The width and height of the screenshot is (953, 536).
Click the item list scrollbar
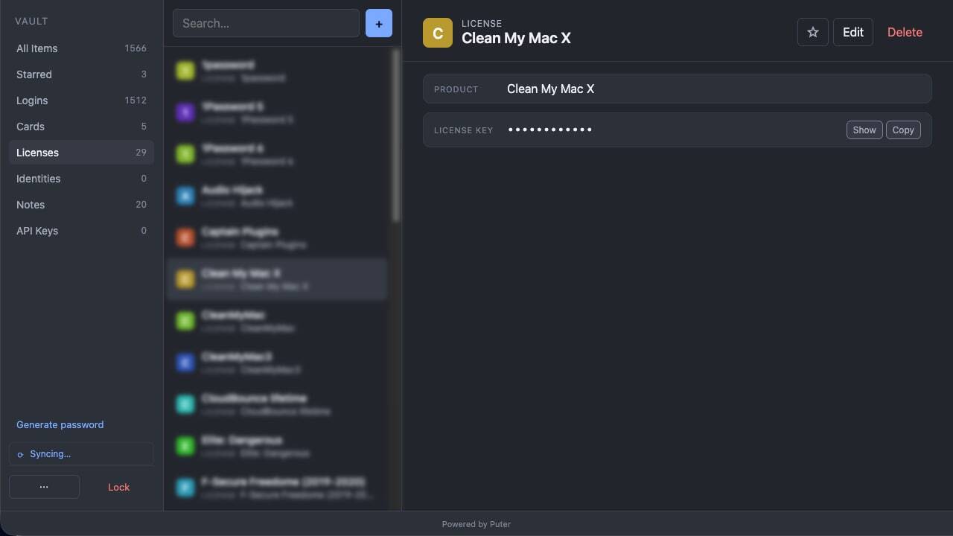pos(396,136)
